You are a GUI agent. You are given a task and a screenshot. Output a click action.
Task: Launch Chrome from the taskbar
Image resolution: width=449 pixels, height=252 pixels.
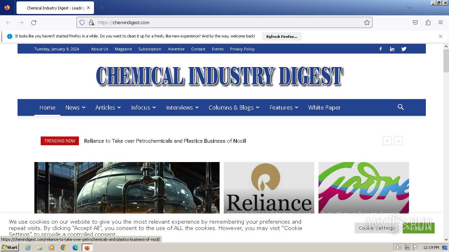pyautogui.click(x=63, y=247)
